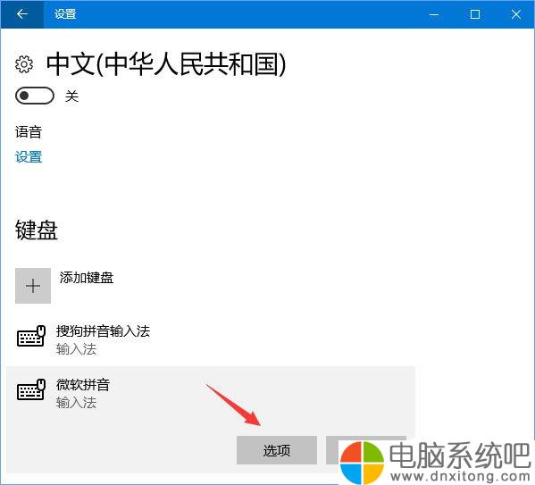Select the 搜狗拼音输入法 keyboard entry
The width and height of the screenshot is (535, 485).
211,340
